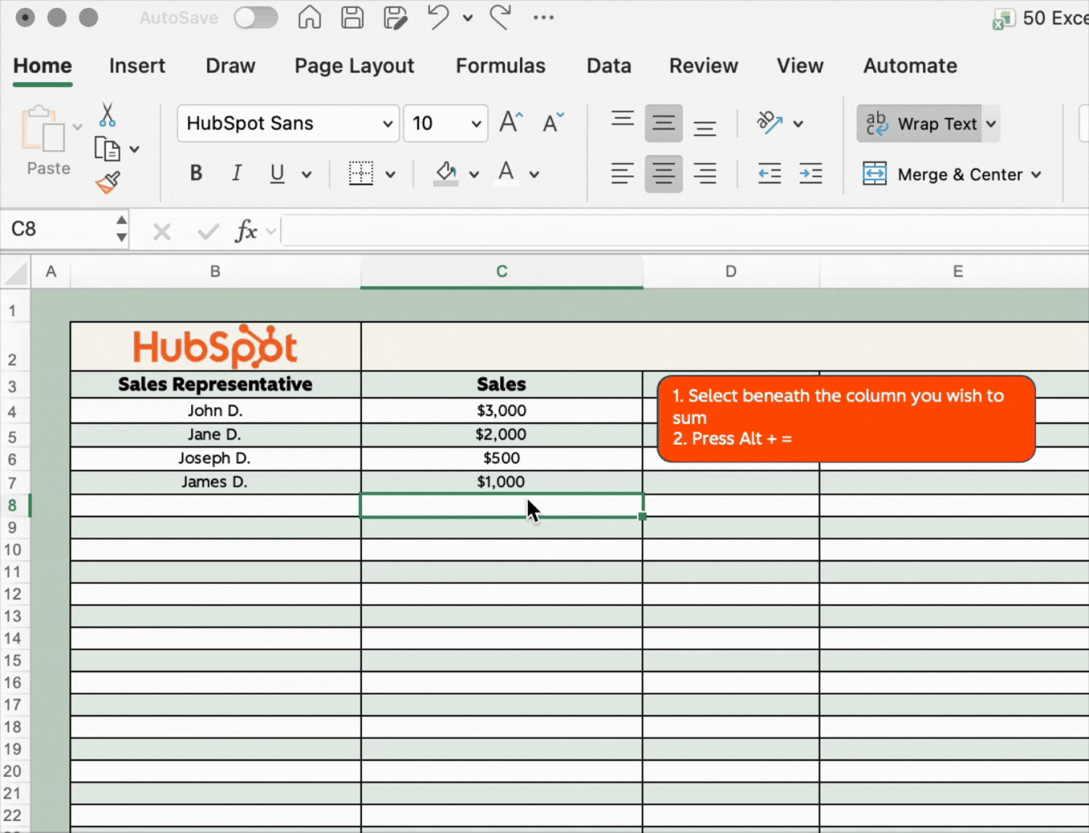
Task: Click the Save icon in title bar
Action: pyautogui.click(x=352, y=17)
